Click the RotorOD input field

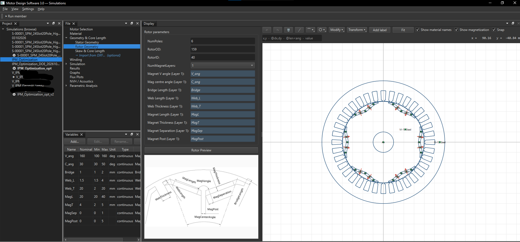tap(223, 49)
